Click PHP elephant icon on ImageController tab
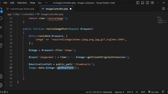This screenshot has height=94, width=168. tap(43, 9)
